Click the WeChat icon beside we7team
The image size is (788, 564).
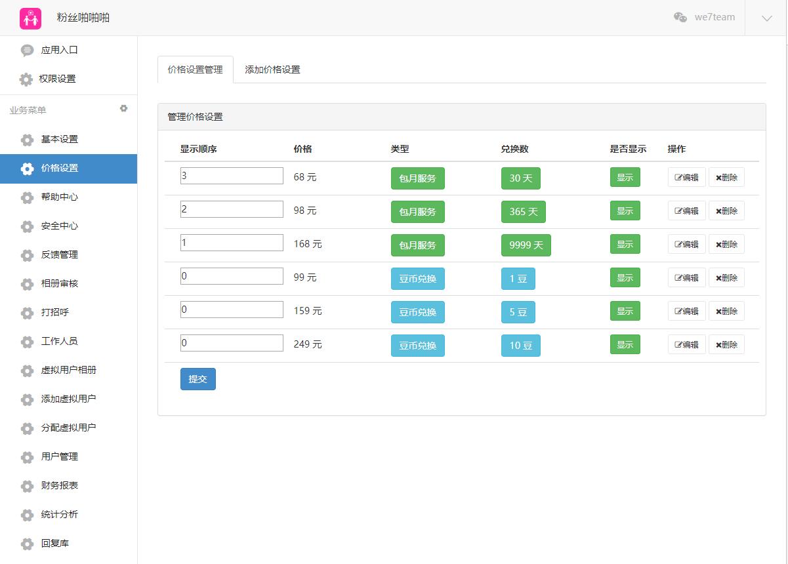pos(680,18)
